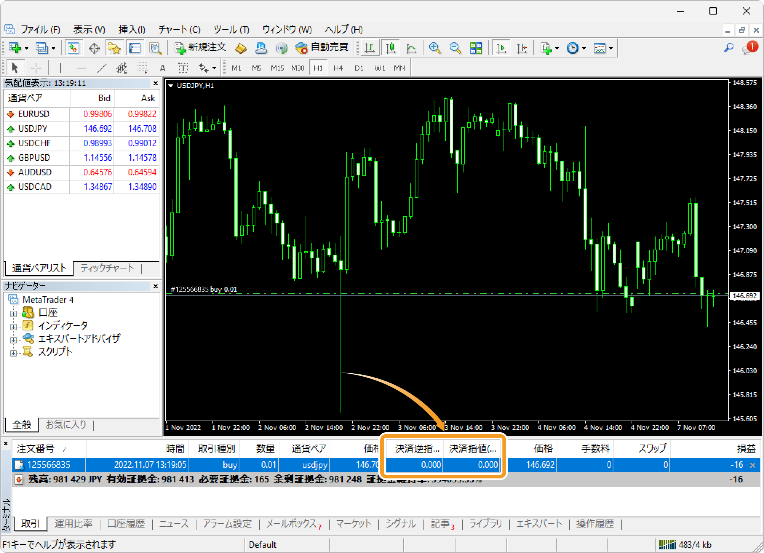Tile chart windows icon

476,48
